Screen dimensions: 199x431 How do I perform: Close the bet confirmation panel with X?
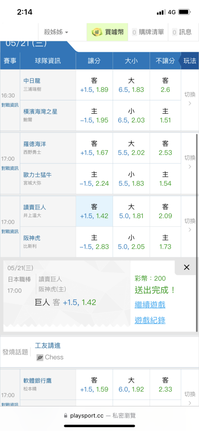pos(187,267)
